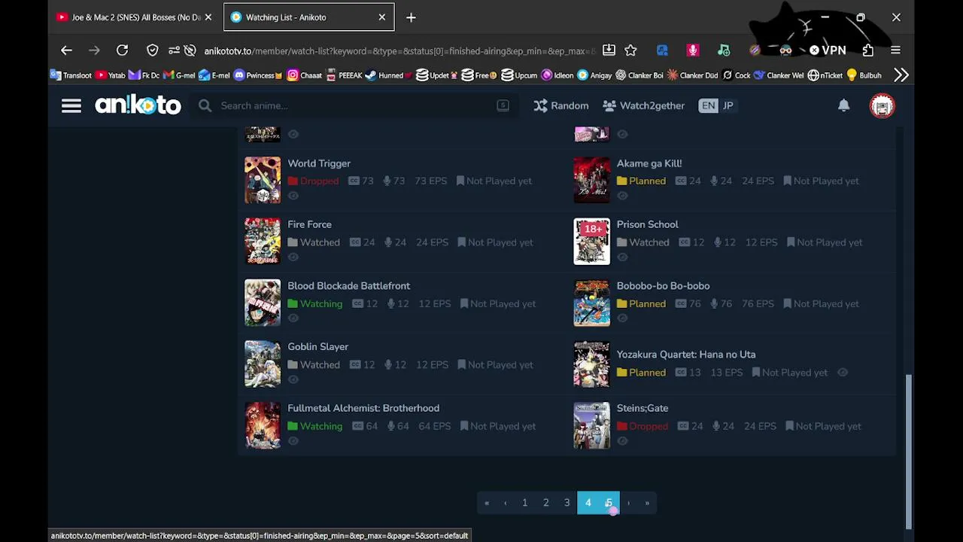Change Akame ga Kill!'s Planned folder status
963x542 pixels.
(641, 181)
